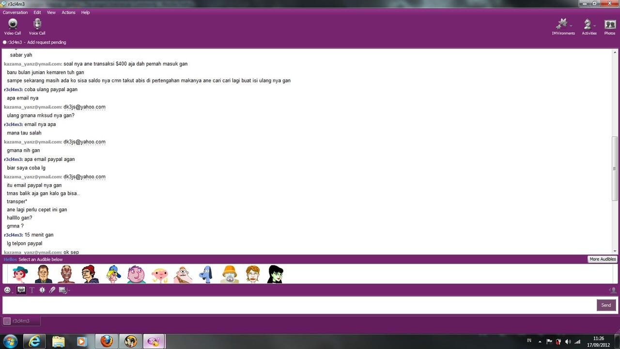Viewport: 620px width, 349px height.
Task: Pick the black-haired green-faced woman audible
Action: (276, 274)
